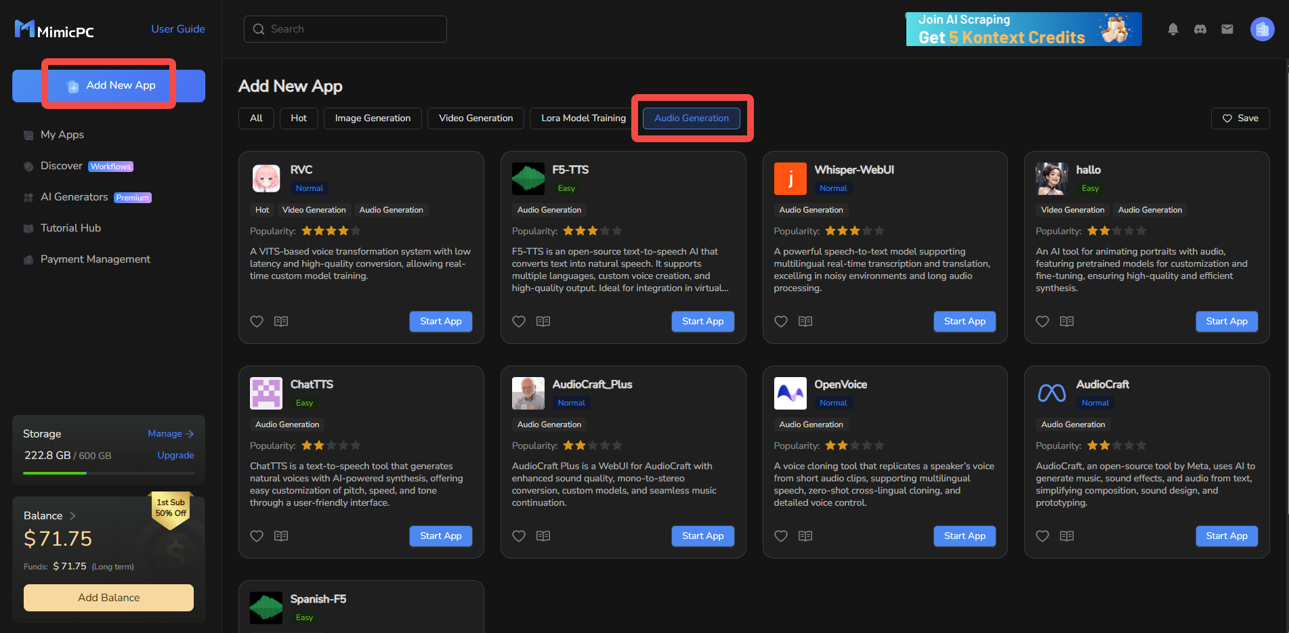Click the AudioCraft_Plus app thumbnail

528,393
